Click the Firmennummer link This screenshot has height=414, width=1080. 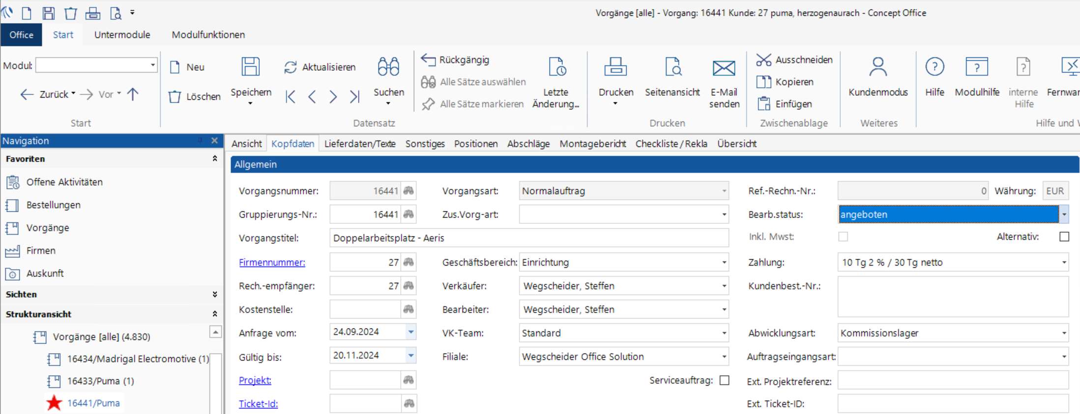pos(272,262)
